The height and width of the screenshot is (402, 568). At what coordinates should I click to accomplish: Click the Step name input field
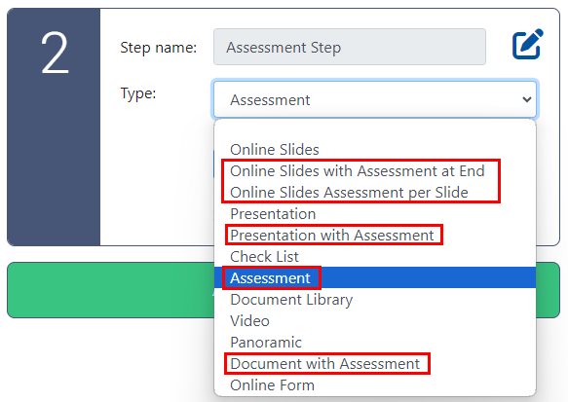click(350, 47)
